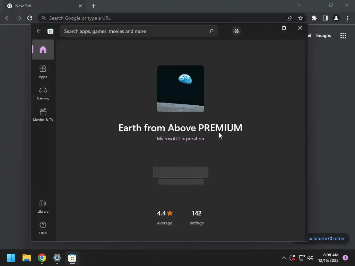Share this page icon in Chrome
This screenshot has height=266, width=355.
click(x=289, y=18)
